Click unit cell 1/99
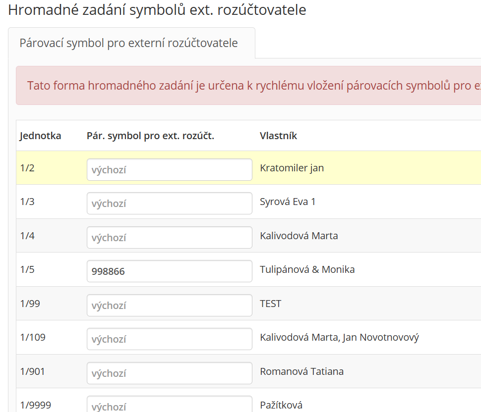 click(x=30, y=304)
